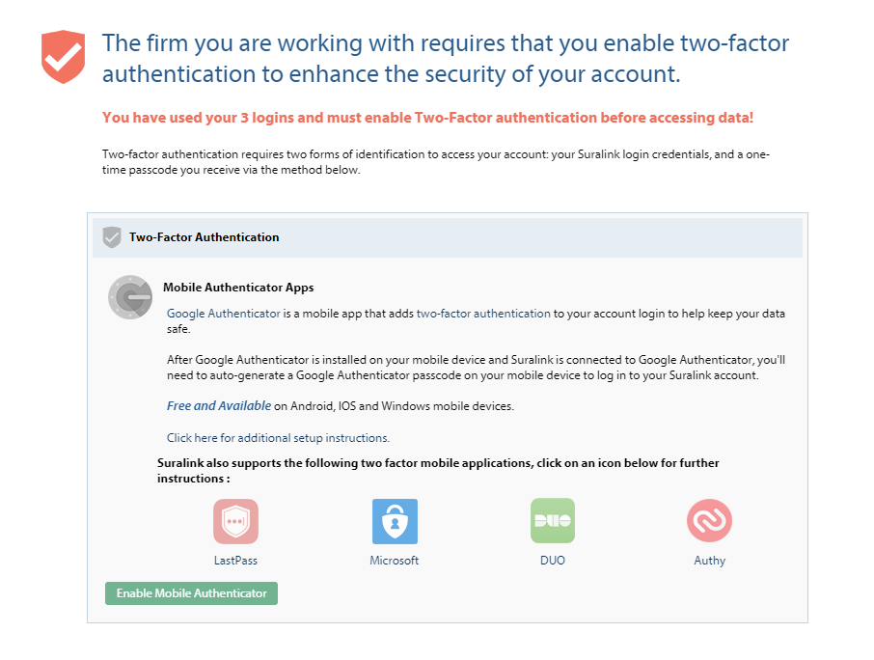Click the Microsoft text label
The height and width of the screenshot is (660, 874).
395,561
